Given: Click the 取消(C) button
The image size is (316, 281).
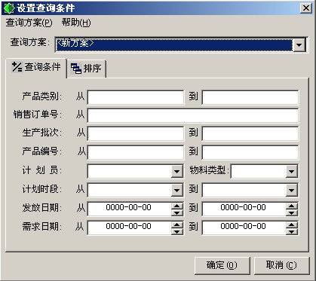Looking at the screenshot, I should (x=281, y=265).
